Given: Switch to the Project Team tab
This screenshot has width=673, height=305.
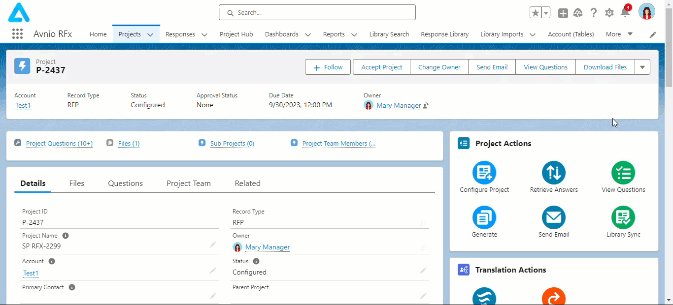Looking at the screenshot, I should pyautogui.click(x=188, y=183).
